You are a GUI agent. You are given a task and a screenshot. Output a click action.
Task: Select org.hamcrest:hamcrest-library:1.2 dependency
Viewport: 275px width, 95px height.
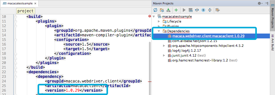[x=205, y=60]
